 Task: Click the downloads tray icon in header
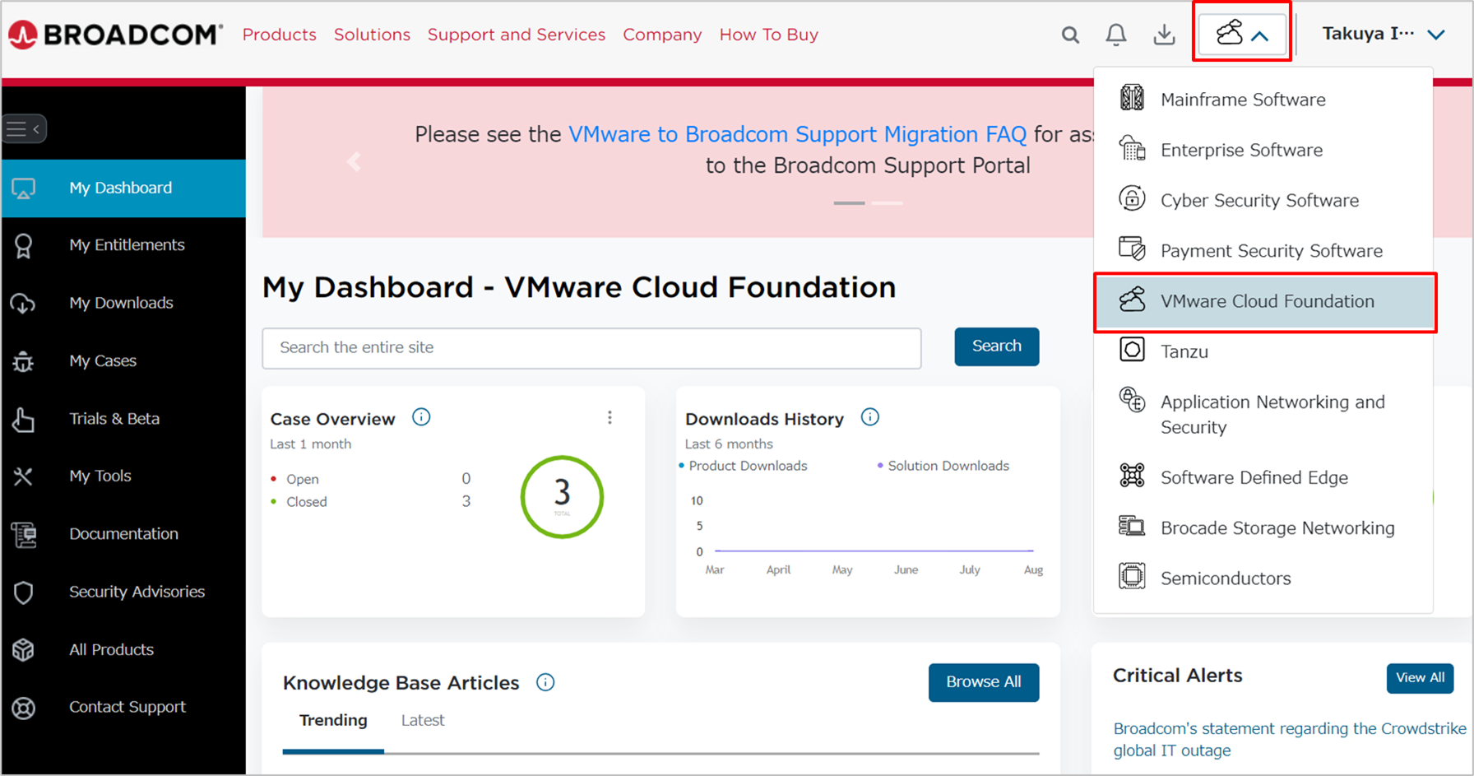click(1164, 35)
